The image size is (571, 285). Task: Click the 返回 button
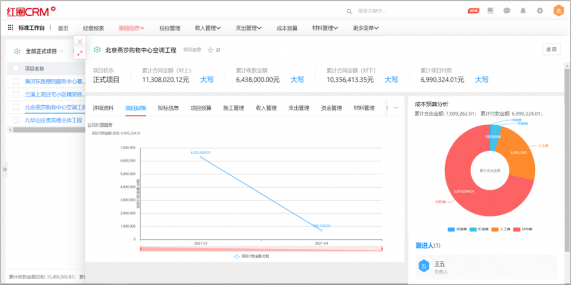click(551, 50)
